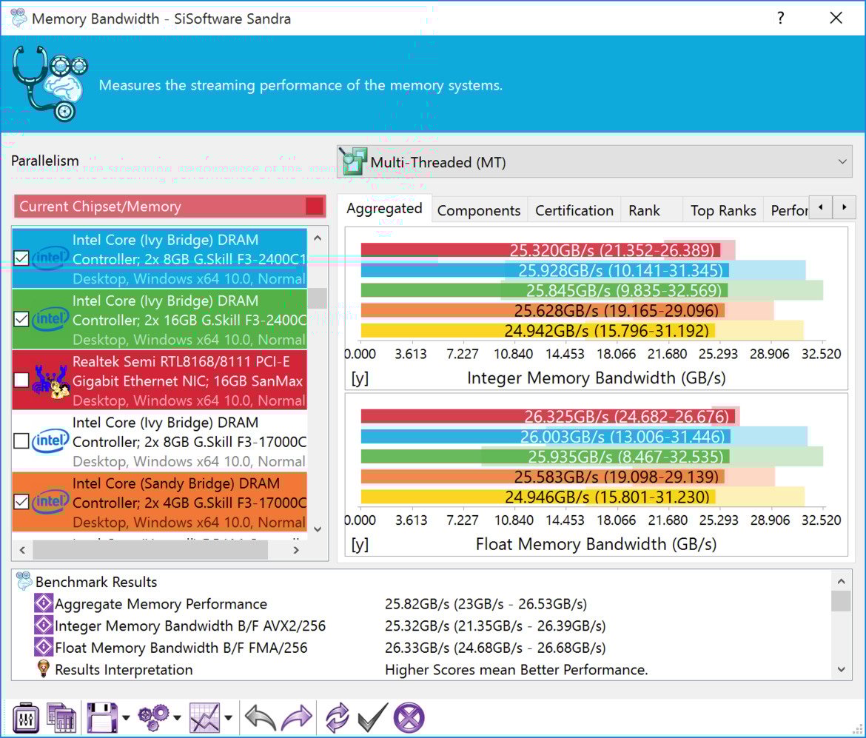
Task: Click the [y] axis toggle under Integer chart
Action: [x=360, y=378]
